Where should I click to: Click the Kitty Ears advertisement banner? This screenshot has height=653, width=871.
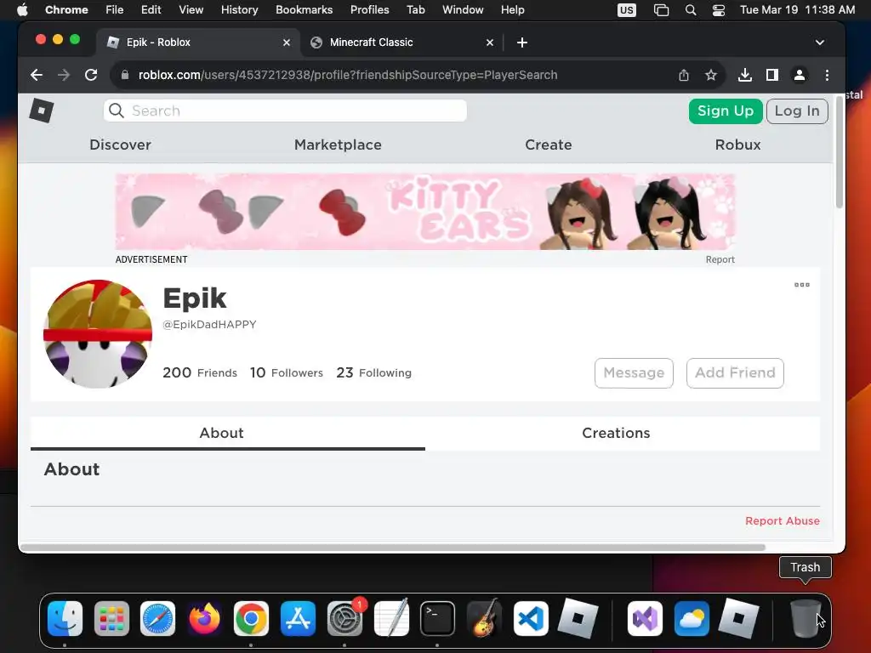[x=425, y=212]
